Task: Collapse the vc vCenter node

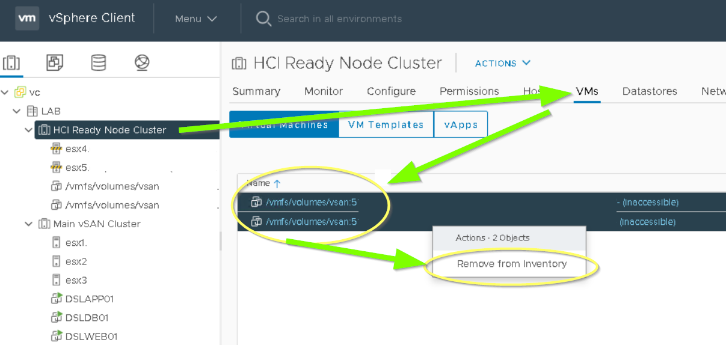Action: click(x=5, y=93)
